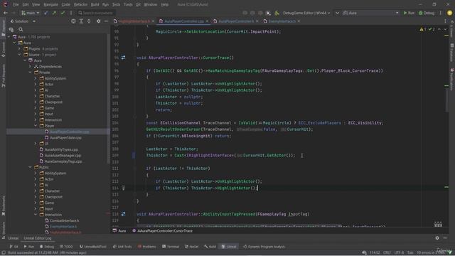Click the show all files icon beside magnifier
Screen dimensions: 455x256
11,29
